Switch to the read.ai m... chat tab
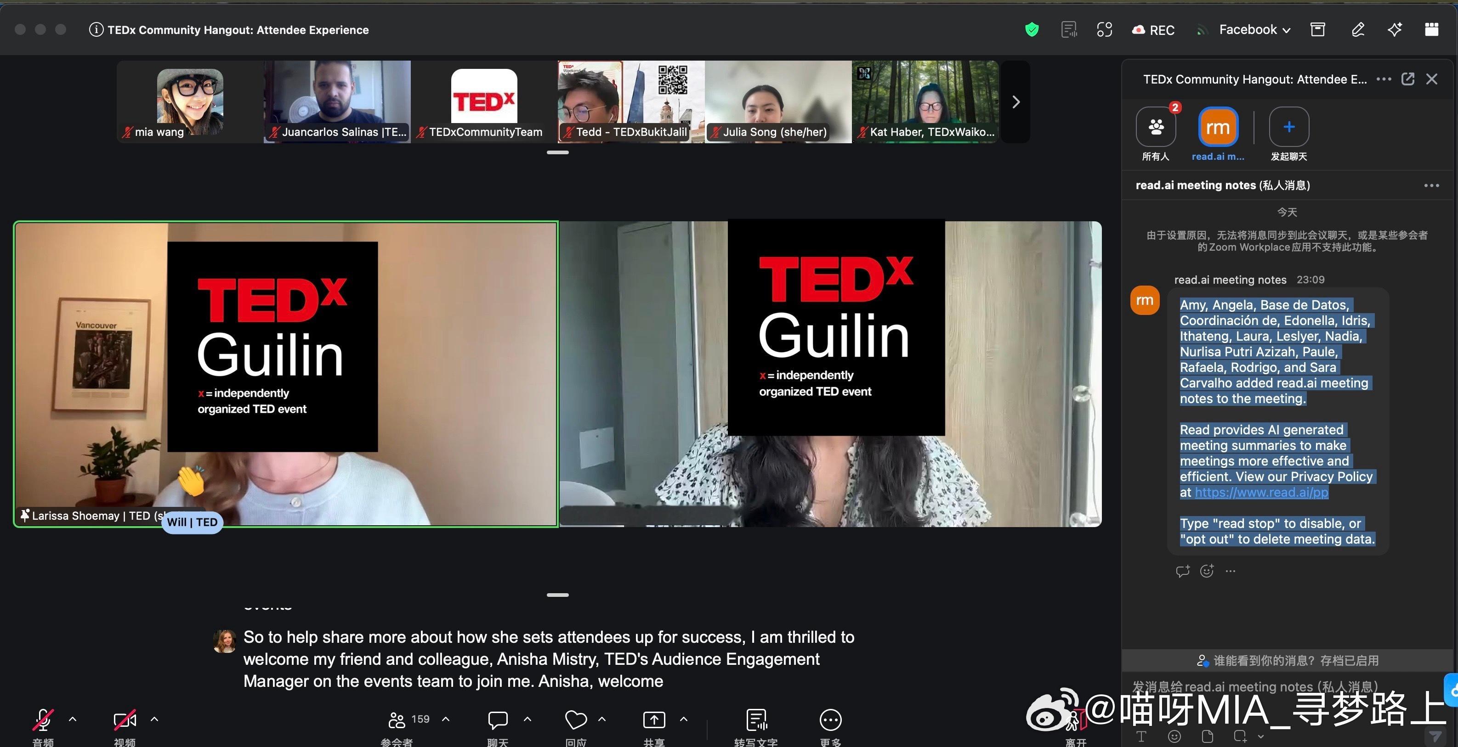This screenshot has height=747, width=1458. (1218, 134)
